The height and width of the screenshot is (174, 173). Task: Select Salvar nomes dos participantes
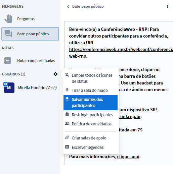coord(90,103)
